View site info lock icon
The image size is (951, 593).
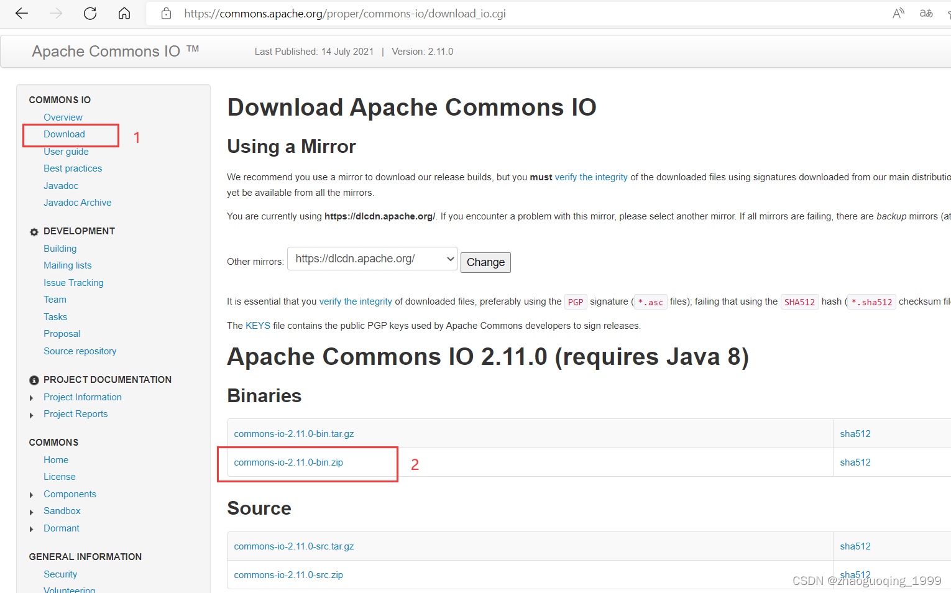pos(166,13)
